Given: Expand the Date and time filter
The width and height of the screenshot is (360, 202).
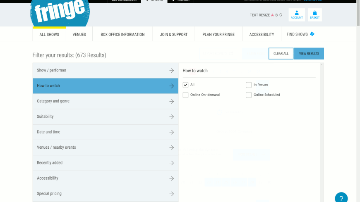Looking at the screenshot, I should tap(106, 132).
